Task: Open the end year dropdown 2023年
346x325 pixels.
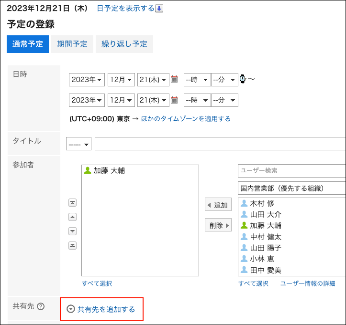Action: [87, 100]
